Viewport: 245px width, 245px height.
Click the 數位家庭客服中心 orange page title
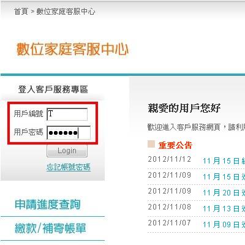tap(72, 49)
